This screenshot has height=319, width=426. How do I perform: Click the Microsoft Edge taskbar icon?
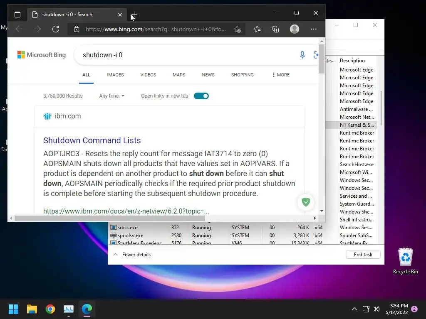pyautogui.click(x=87, y=309)
